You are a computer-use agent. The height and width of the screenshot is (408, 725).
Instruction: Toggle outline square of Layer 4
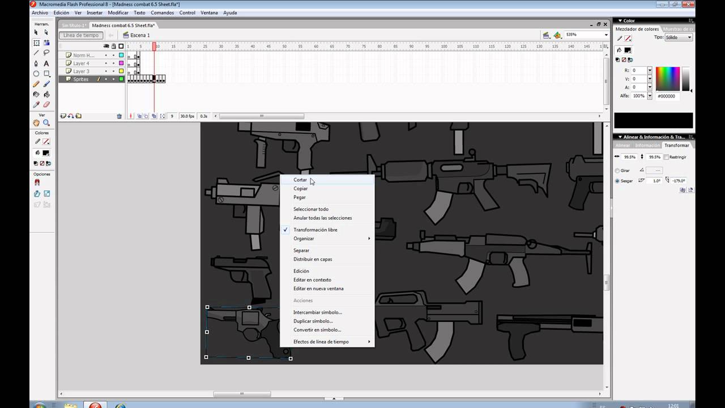pyautogui.click(x=121, y=63)
